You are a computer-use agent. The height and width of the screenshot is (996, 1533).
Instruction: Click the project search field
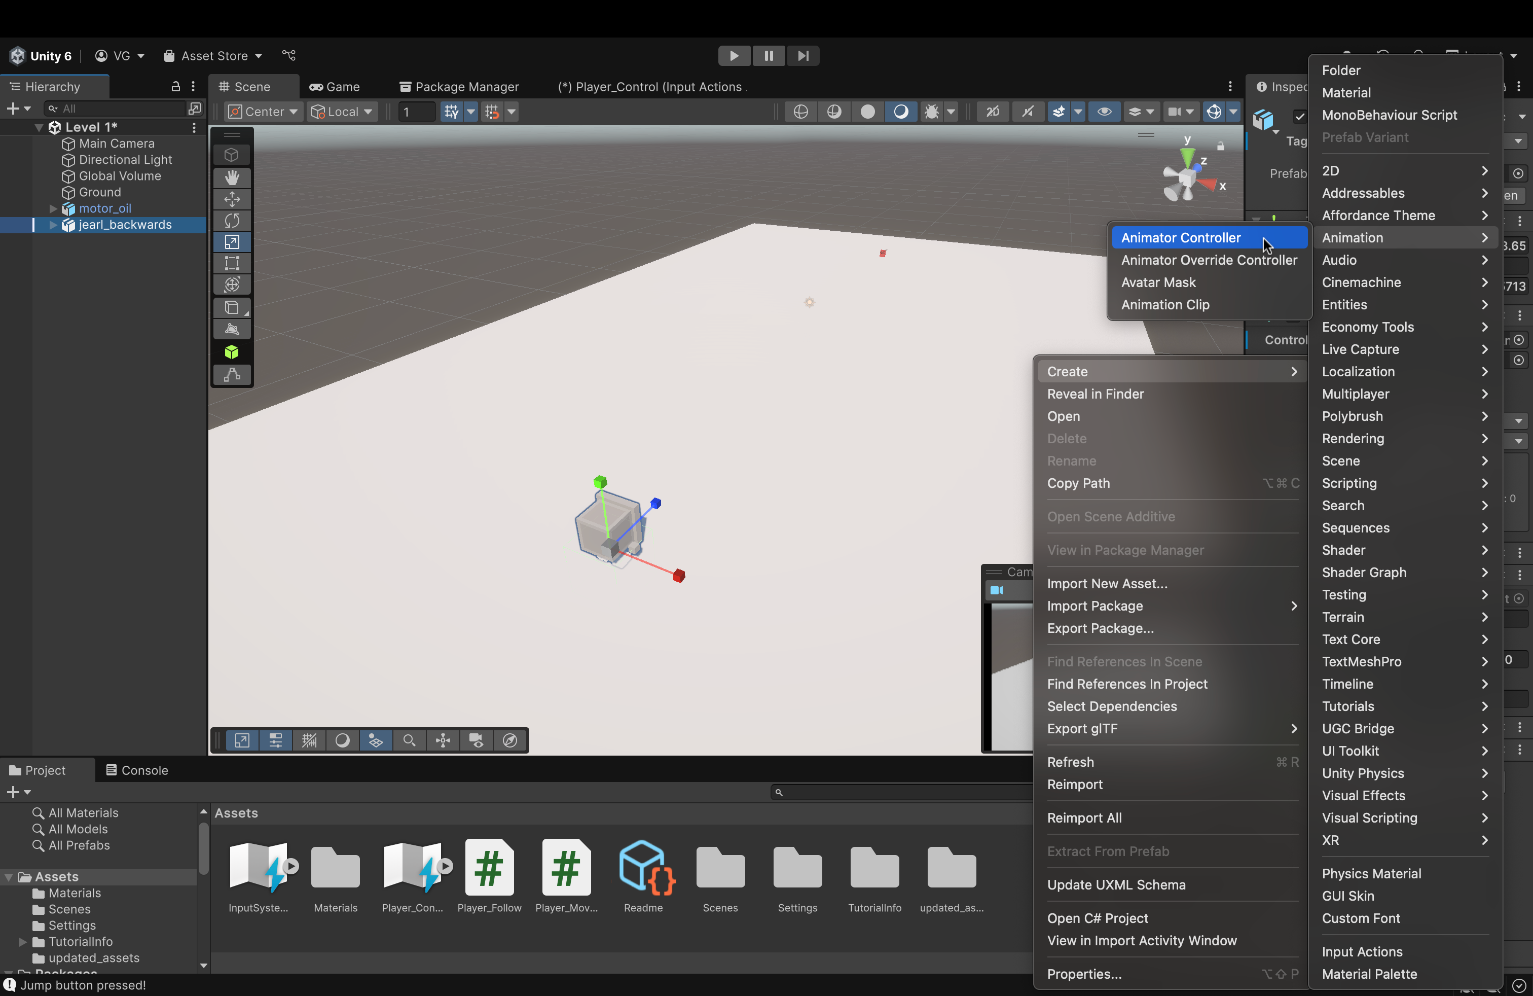click(x=902, y=793)
